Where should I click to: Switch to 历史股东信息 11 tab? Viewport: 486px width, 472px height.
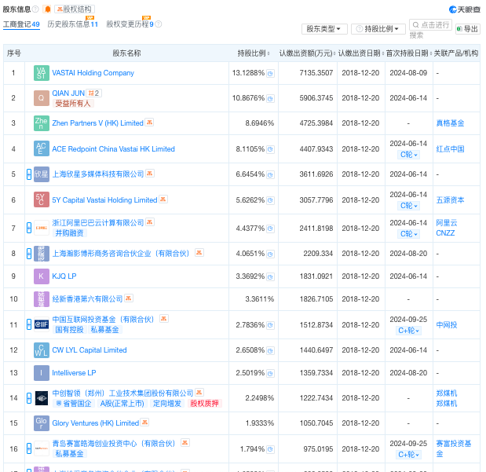(x=72, y=24)
